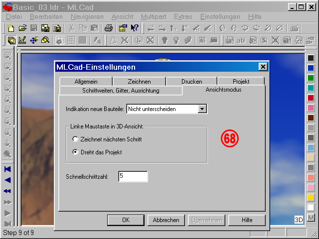
Task: Set zoom to 50 percent icon
Action: click(x=8, y=110)
